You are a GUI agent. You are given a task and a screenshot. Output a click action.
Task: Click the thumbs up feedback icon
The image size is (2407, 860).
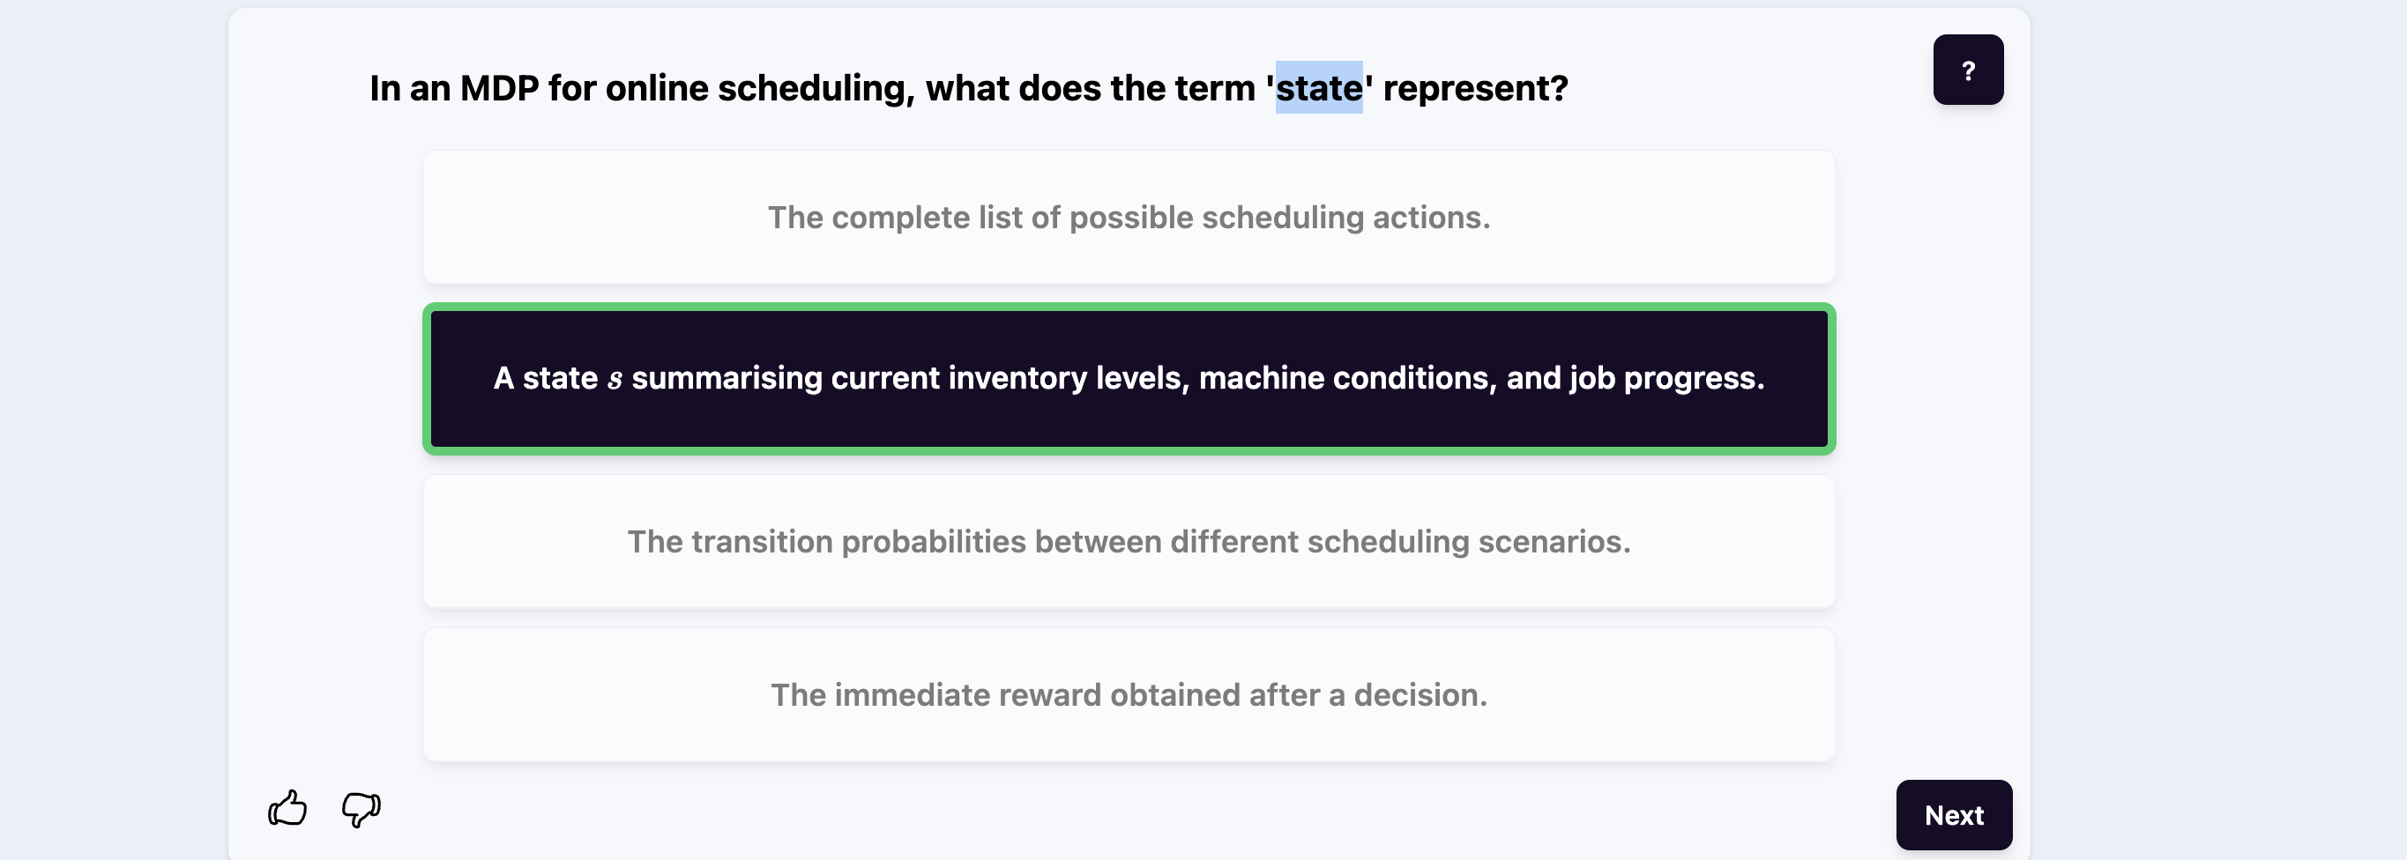(x=287, y=808)
